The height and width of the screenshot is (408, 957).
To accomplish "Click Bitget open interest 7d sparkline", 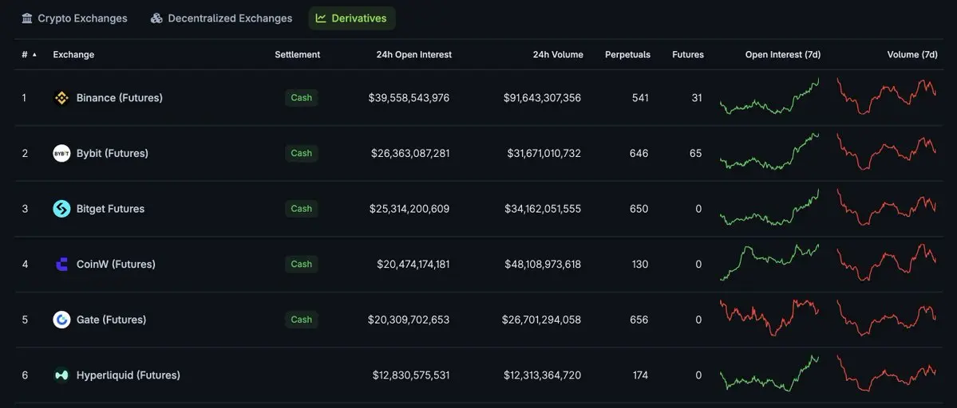I will click(769, 207).
